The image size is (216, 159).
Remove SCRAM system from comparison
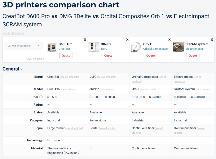coord(212,39)
